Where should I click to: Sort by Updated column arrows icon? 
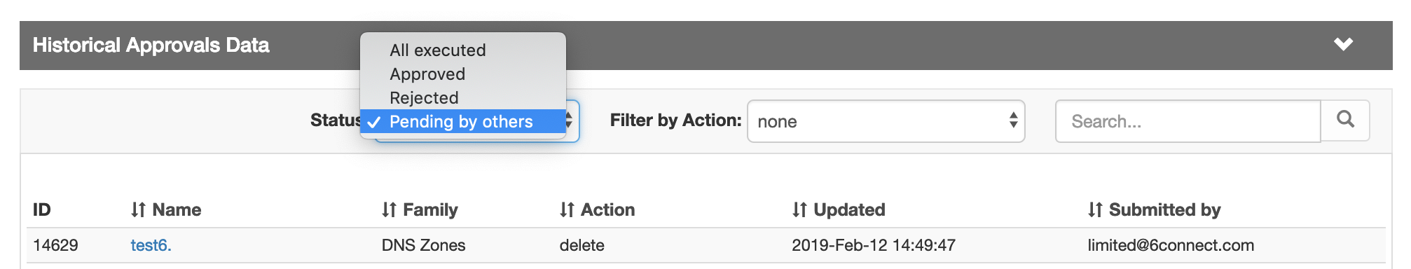pos(799,209)
